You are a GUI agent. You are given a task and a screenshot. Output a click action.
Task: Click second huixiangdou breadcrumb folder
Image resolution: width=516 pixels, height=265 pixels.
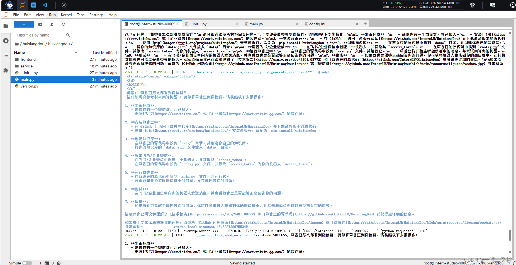coord(59,44)
